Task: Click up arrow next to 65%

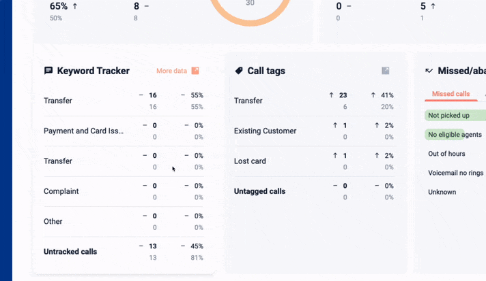Action: point(74,6)
